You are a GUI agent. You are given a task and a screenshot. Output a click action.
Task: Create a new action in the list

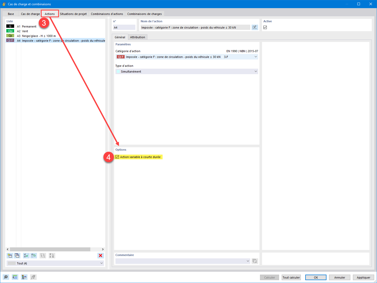tap(9, 255)
